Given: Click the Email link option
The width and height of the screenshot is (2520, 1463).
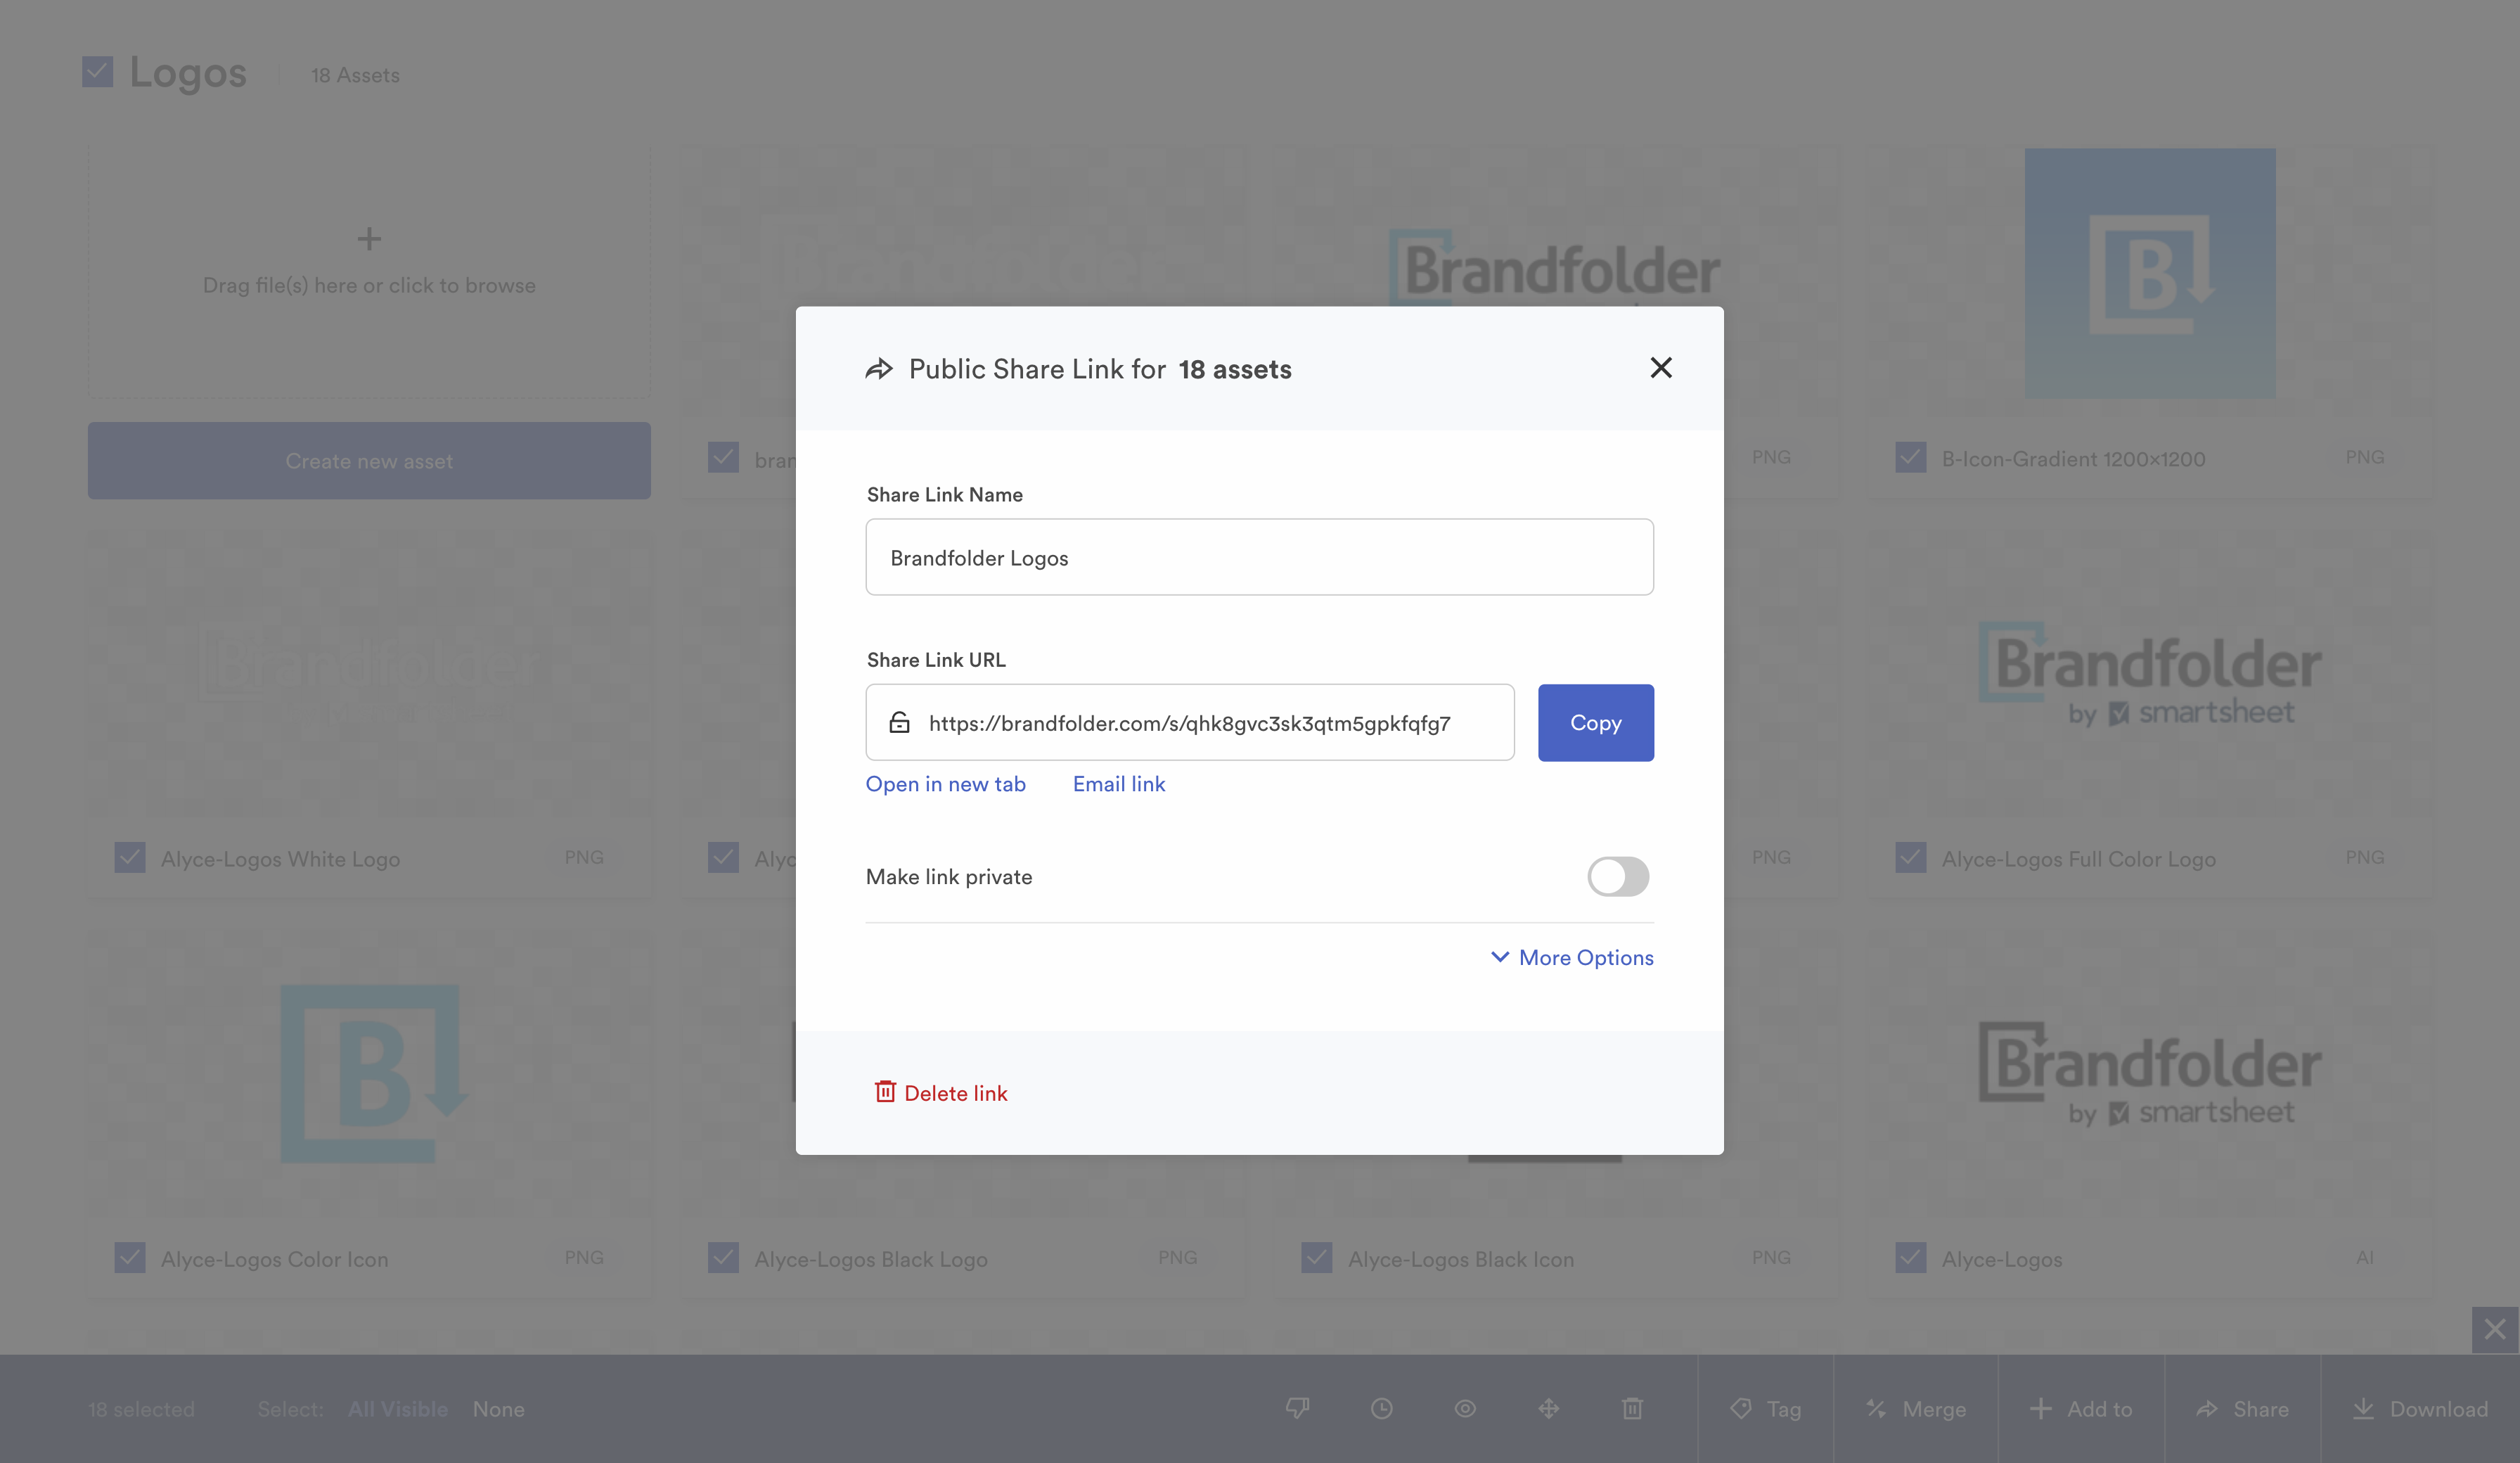Looking at the screenshot, I should coord(1118,784).
